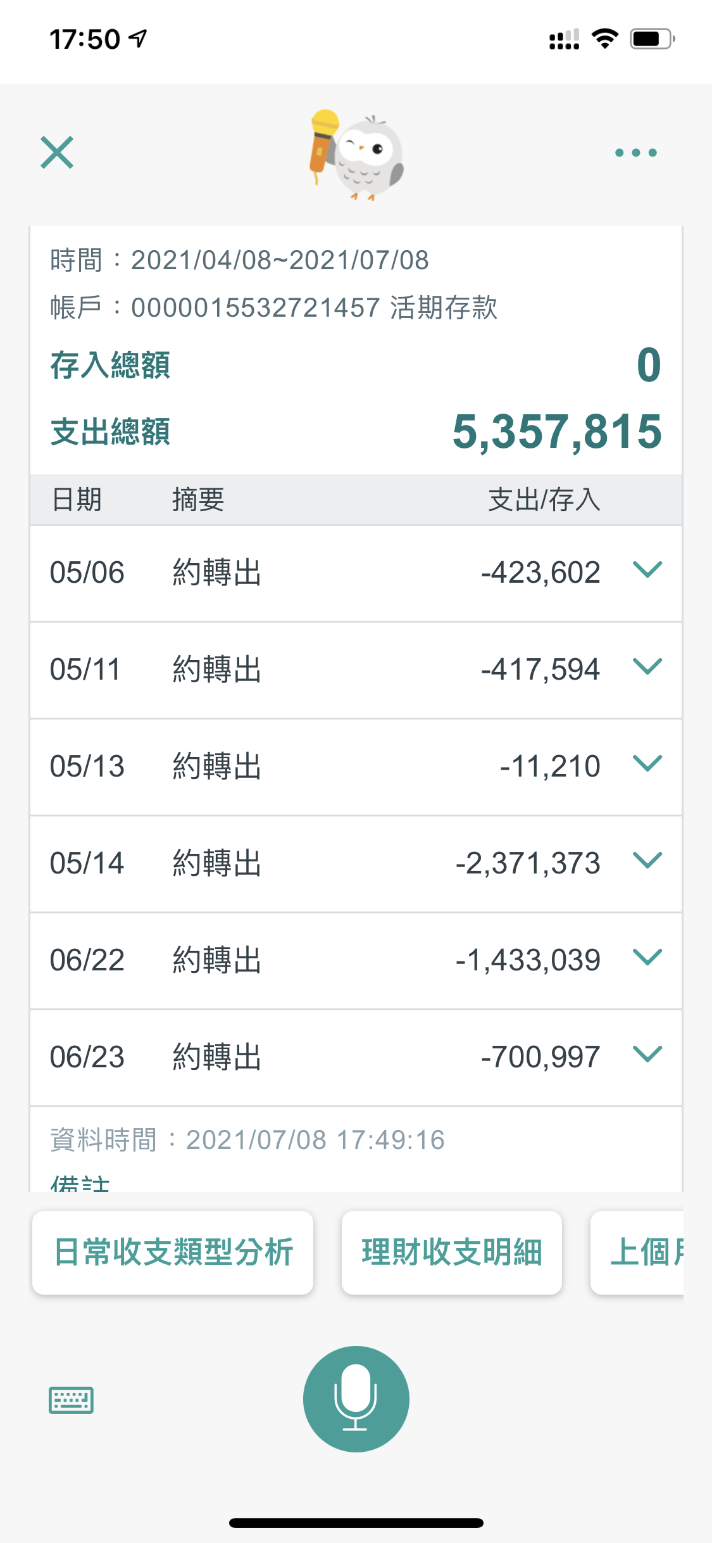Close the chat with the X icon
This screenshot has height=1543, width=712.
pyautogui.click(x=57, y=153)
